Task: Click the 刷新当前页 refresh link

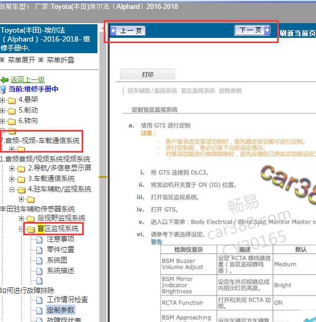Action: click(x=297, y=33)
